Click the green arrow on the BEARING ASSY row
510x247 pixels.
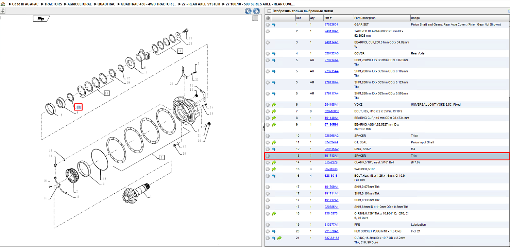pos(274,125)
